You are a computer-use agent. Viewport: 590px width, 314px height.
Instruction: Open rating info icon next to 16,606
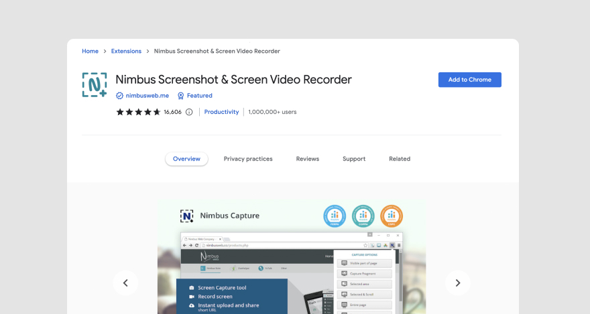coord(189,112)
